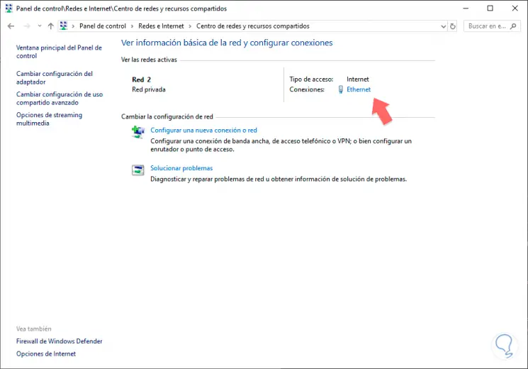
Task: Open 'Opciones de Internet'
Action: tap(46, 353)
